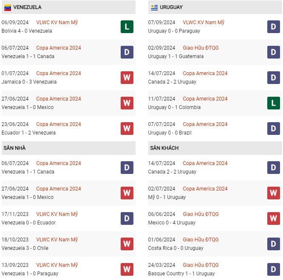Click the Venezuela flag icon
The height and width of the screenshot is (280, 283).
8,7
